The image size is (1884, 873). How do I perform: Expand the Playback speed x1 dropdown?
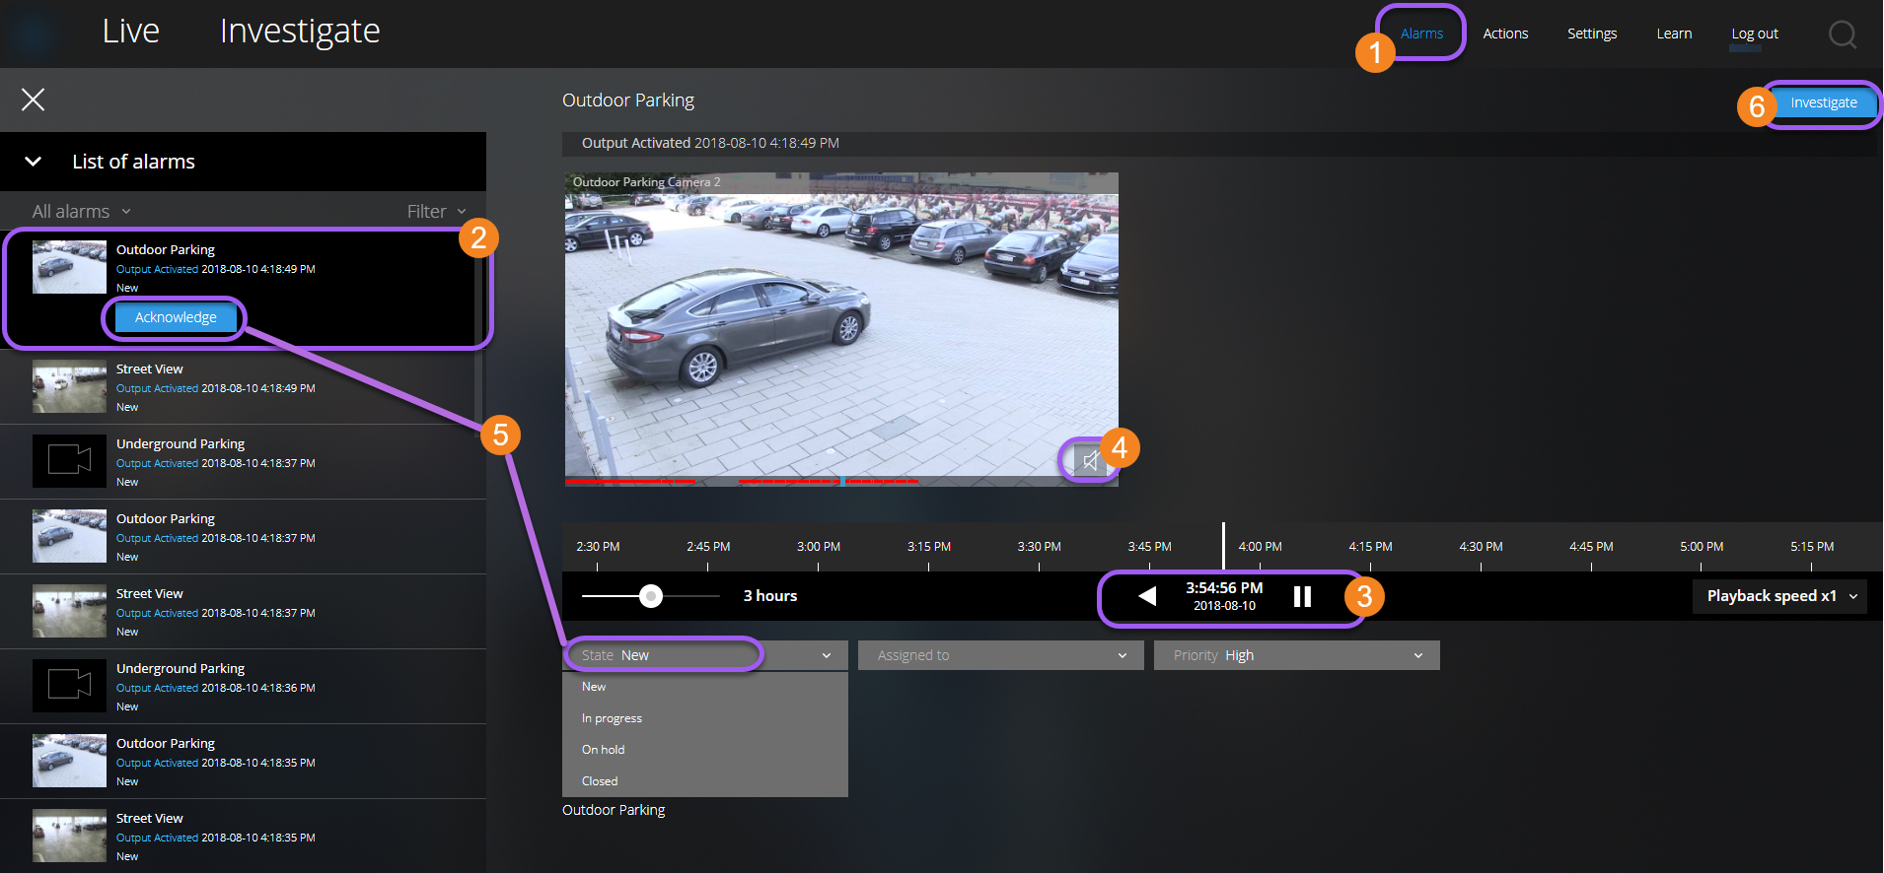tap(1779, 596)
